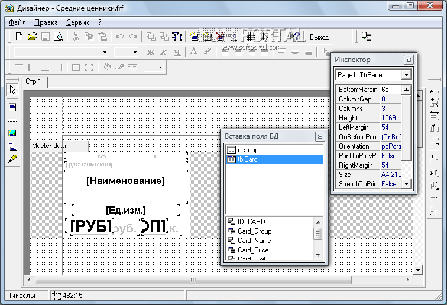
Task: Select the arrow pointer tool in left palette
Action: tap(12, 90)
